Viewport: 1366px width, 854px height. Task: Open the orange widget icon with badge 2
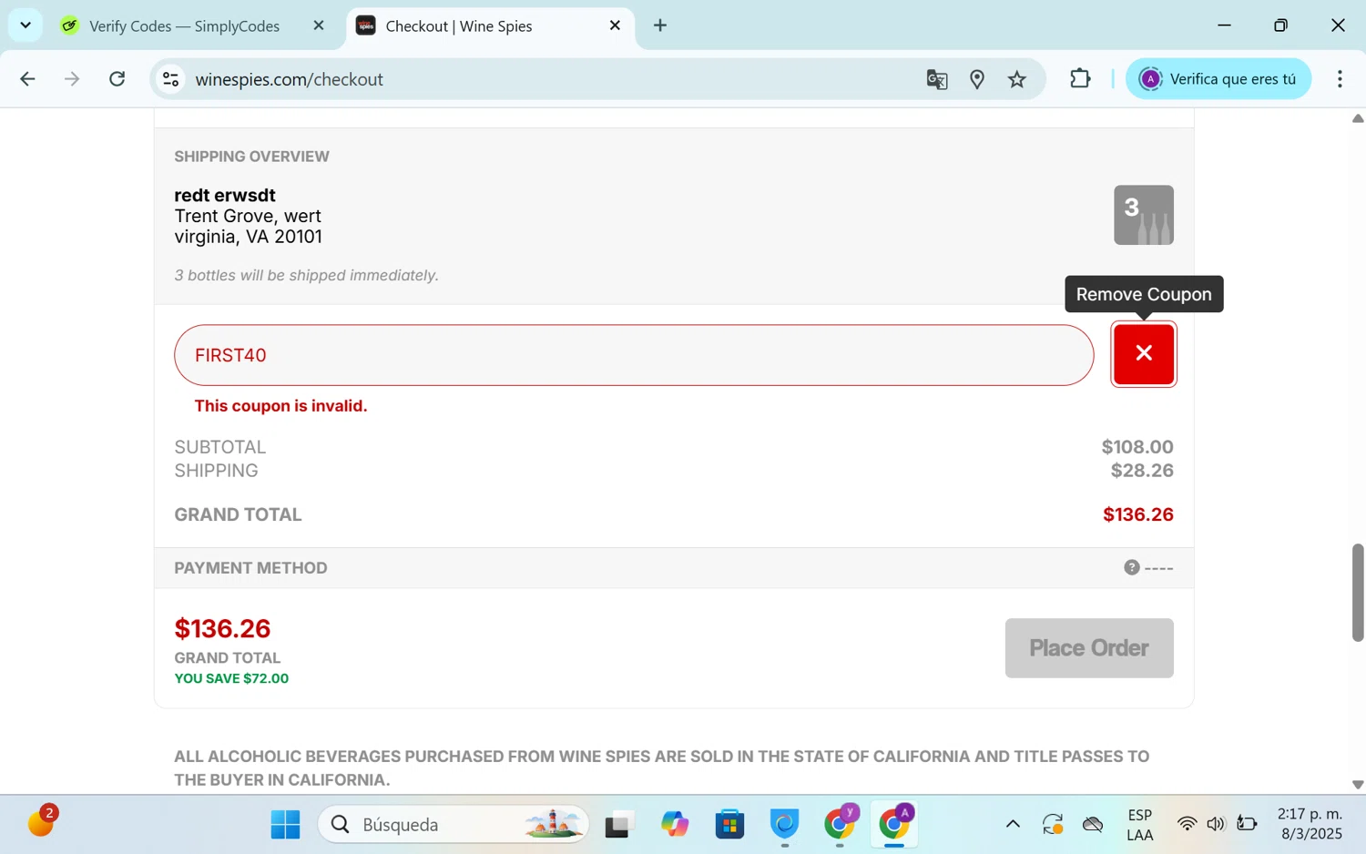pos(42,822)
